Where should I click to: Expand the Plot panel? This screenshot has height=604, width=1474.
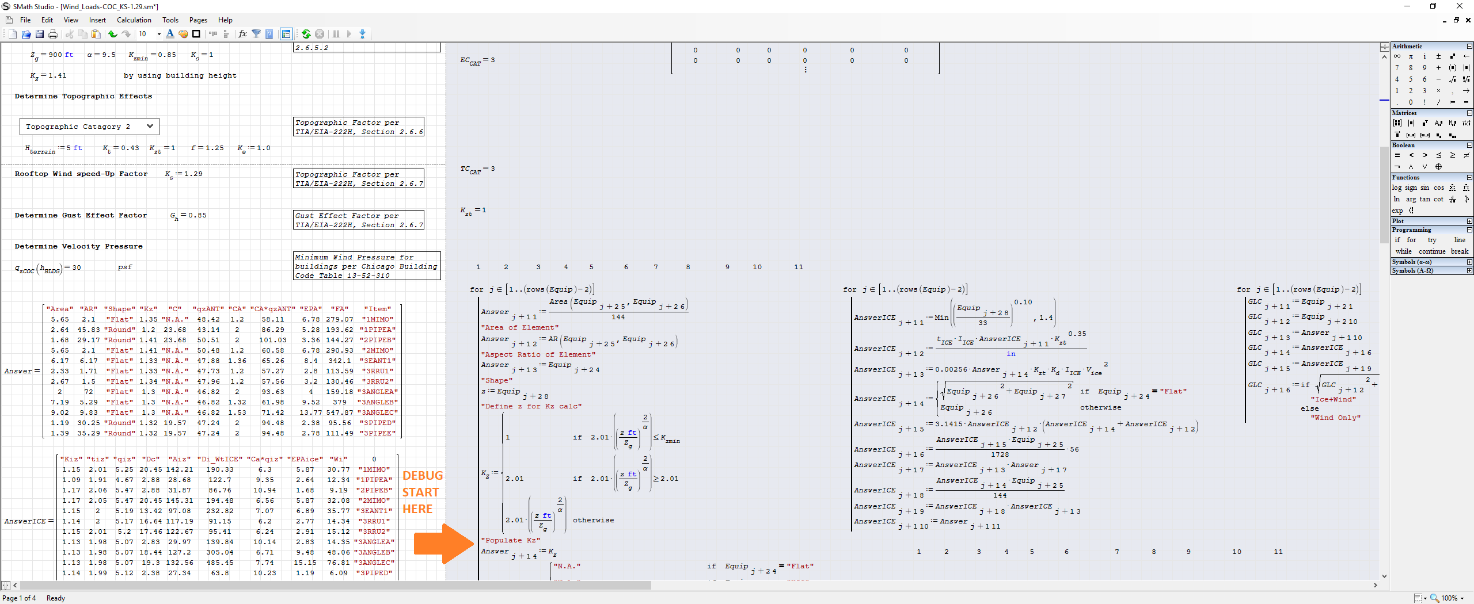(x=1469, y=221)
